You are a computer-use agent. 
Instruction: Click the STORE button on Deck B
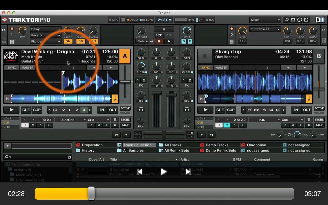point(319,120)
